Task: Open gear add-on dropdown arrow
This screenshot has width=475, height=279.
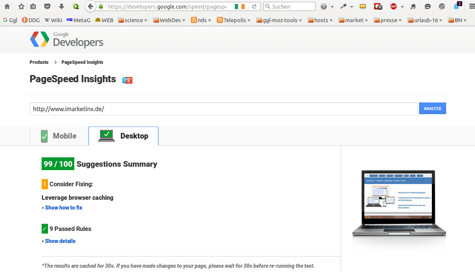Action: pyautogui.click(x=332, y=7)
